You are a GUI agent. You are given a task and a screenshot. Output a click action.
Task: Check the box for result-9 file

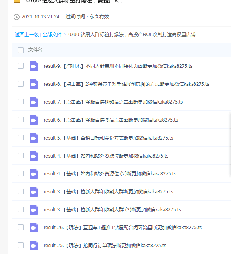pos(21,66)
